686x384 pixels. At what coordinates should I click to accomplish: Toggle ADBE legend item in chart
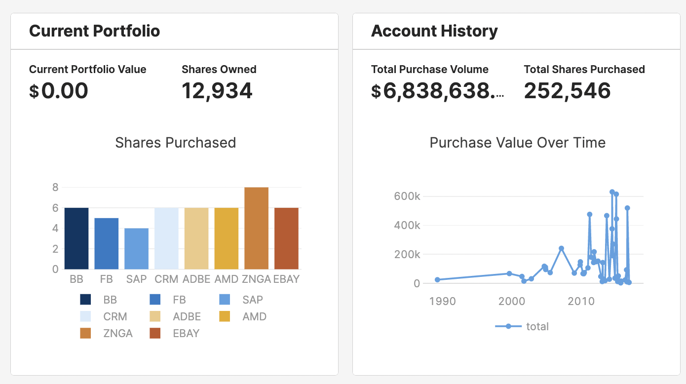pos(155,316)
